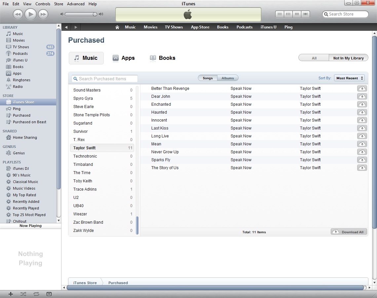The height and width of the screenshot is (298, 377).
Task: Download Last Kiss via cloud icon
Action: pos(362,128)
